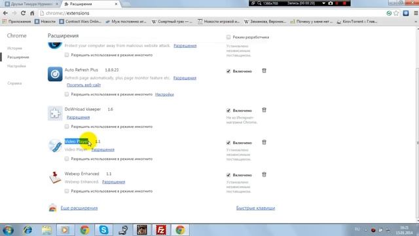Disable the Auto Refresh Plus extension
This screenshot has height=236, width=419.
(x=228, y=71)
